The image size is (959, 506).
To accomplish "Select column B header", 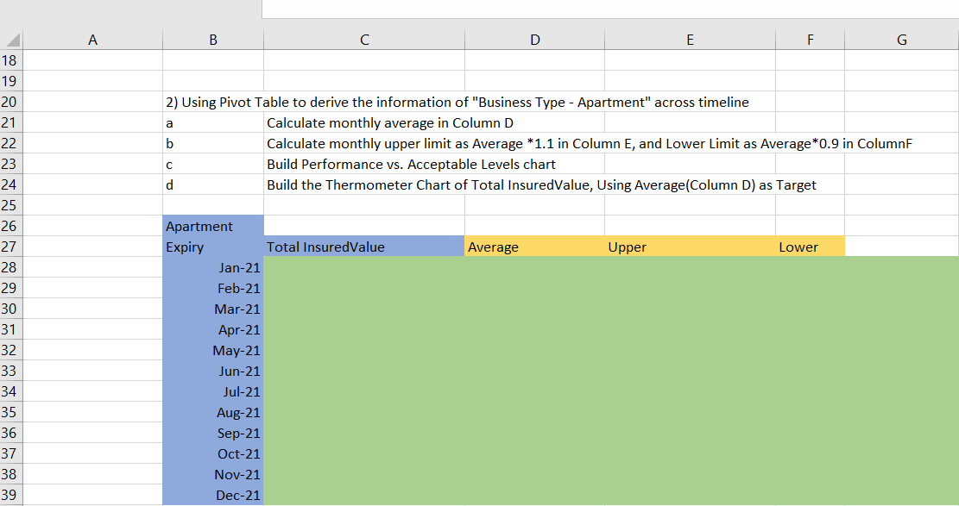I will [212, 39].
